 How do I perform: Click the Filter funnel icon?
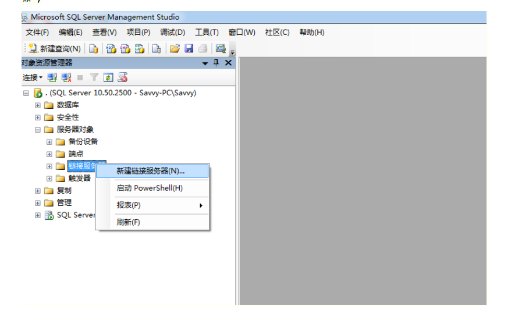click(94, 77)
